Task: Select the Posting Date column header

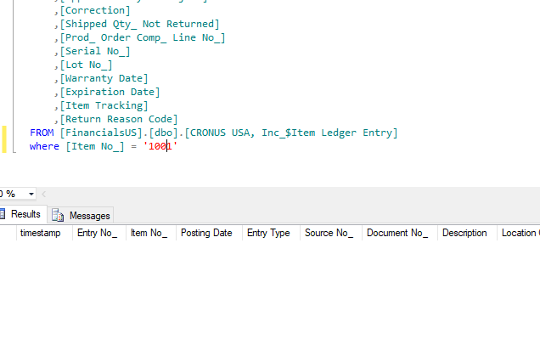Action: click(209, 233)
